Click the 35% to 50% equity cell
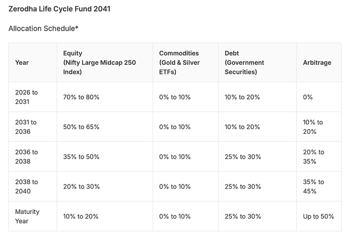Image resolution: width=363 pixels, height=235 pixels. pos(81,157)
